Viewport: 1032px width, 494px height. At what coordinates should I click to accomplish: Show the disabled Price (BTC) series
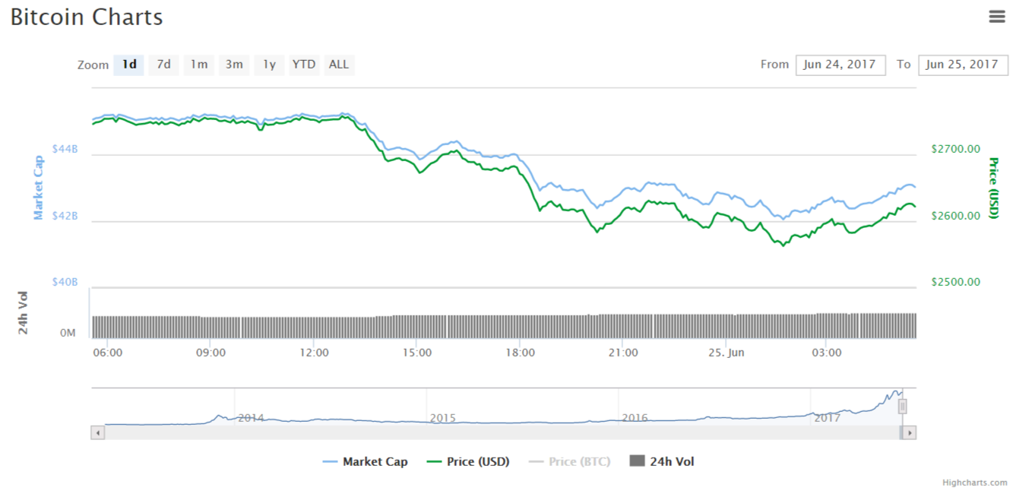click(569, 461)
